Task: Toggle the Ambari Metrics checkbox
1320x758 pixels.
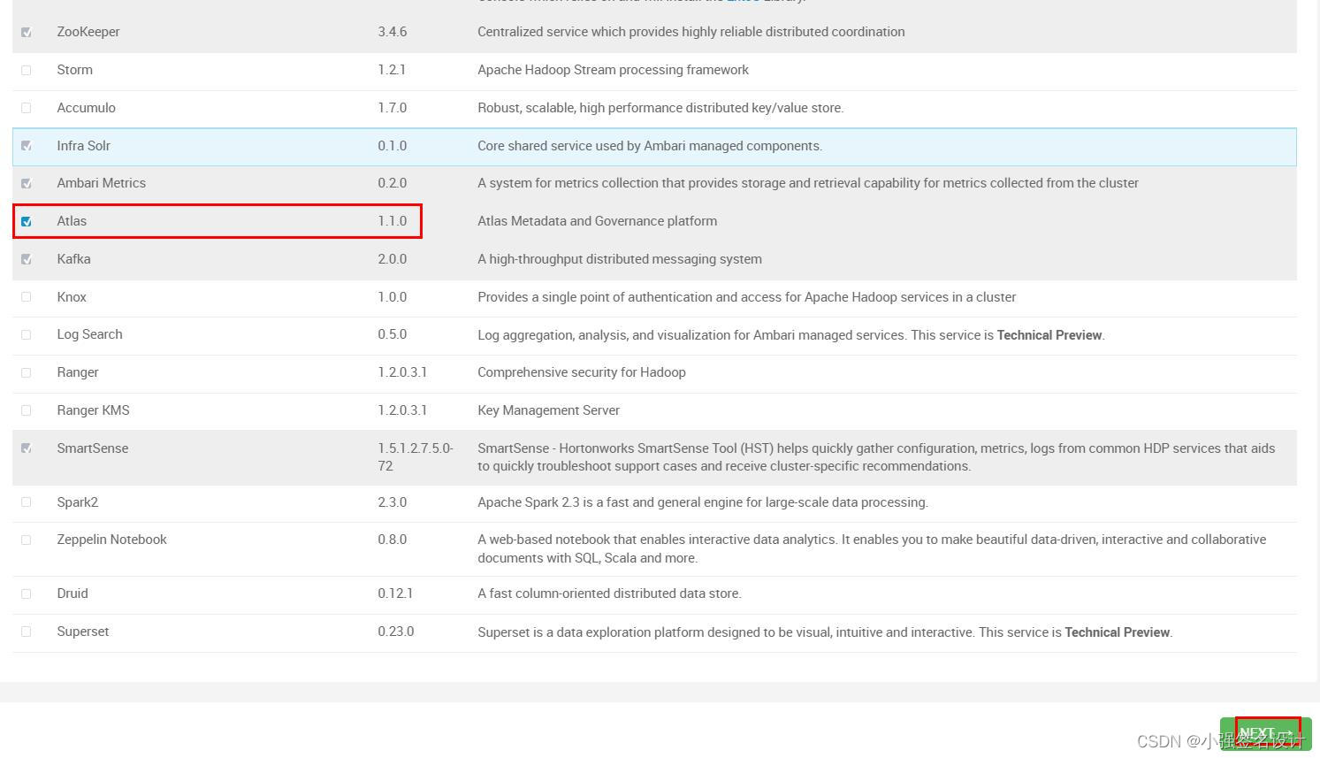Action: [27, 183]
